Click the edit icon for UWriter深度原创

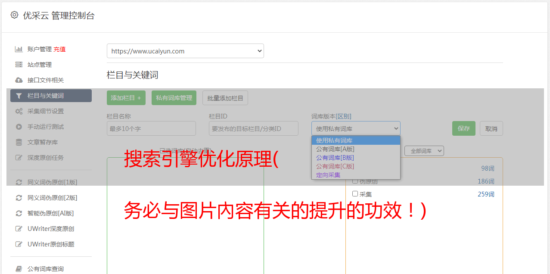click(x=19, y=229)
